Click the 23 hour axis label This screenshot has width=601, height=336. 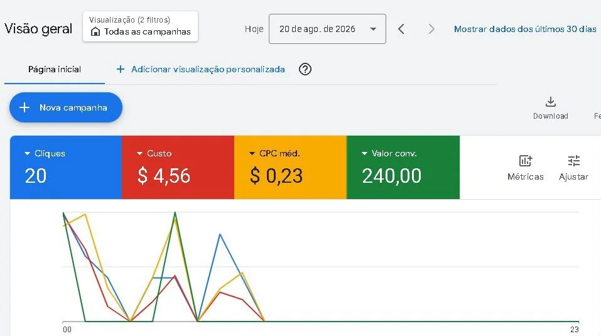(x=575, y=330)
